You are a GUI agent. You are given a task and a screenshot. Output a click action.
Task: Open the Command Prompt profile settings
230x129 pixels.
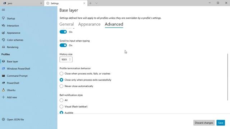point(29,76)
